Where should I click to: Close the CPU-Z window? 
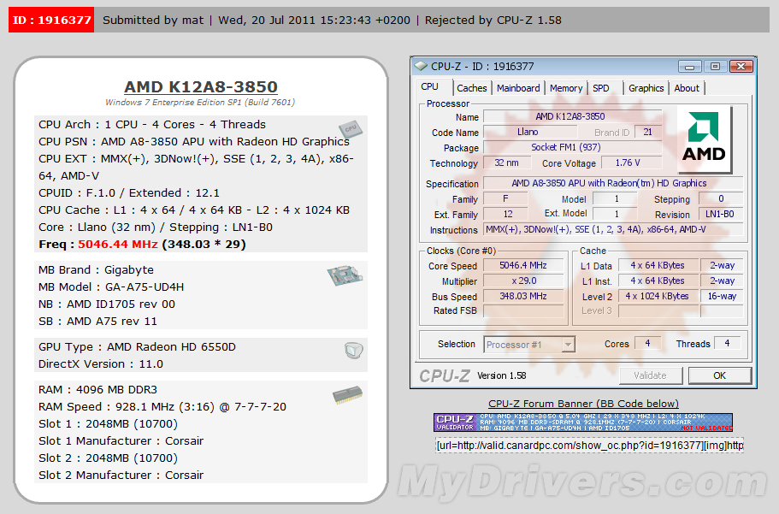point(741,66)
